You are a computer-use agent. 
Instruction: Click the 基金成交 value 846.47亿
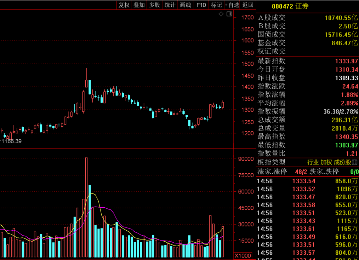(344, 43)
